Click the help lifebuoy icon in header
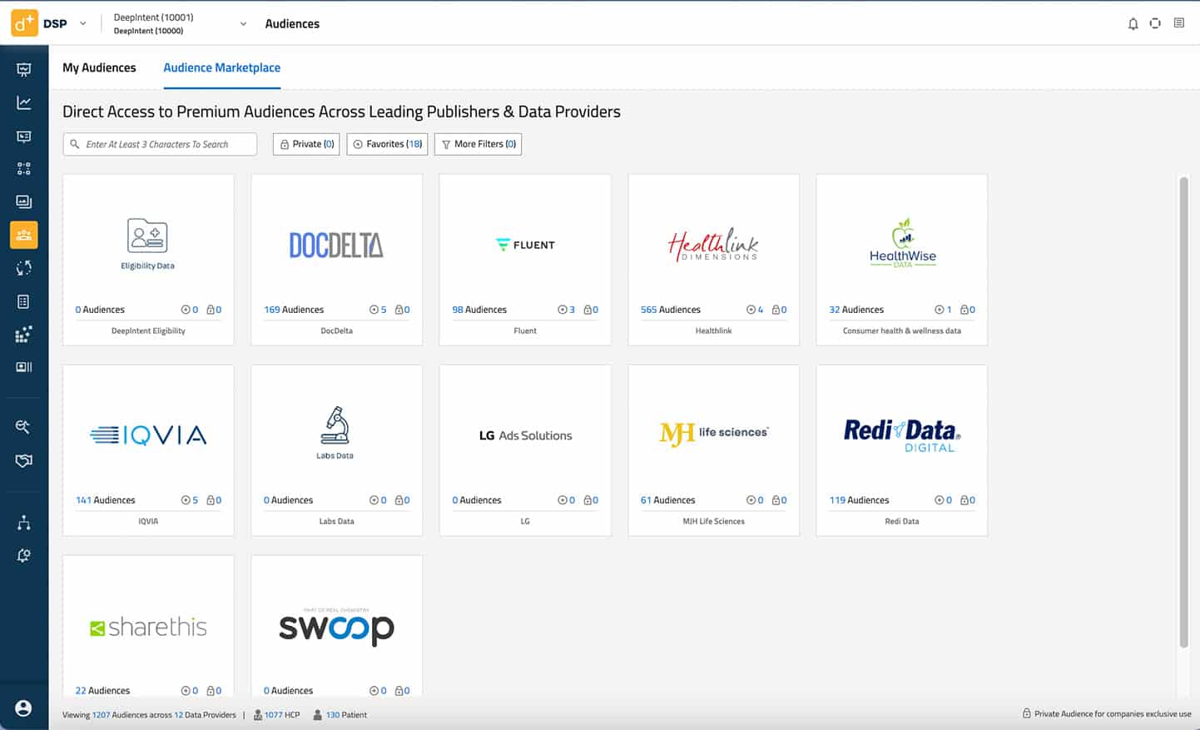This screenshot has height=730, width=1200. click(1155, 23)
